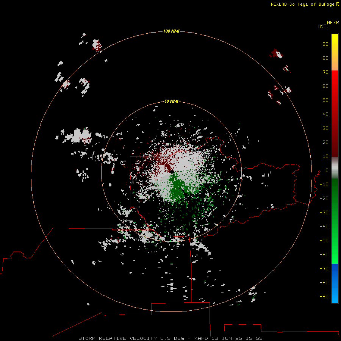Click the 30 value on velocity scale
Viewport: 341px width, 341px height.
(x=325, y=128)
